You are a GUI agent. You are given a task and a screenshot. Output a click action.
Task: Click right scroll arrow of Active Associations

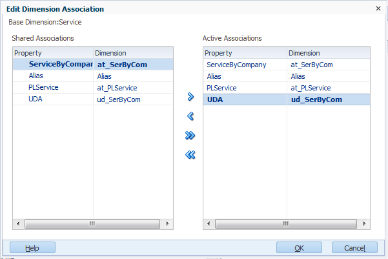pos(364,223)
